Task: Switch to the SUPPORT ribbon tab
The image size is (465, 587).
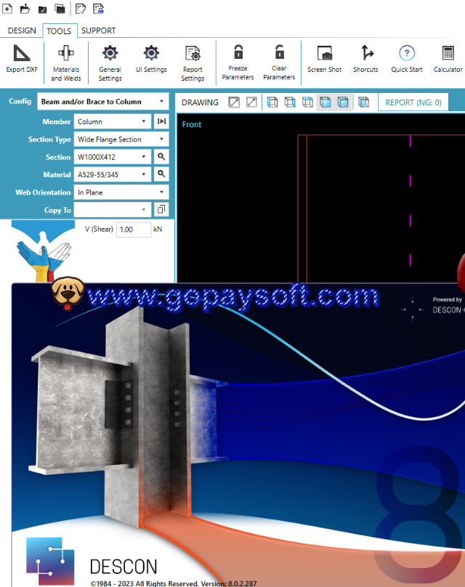Action: 99,31
